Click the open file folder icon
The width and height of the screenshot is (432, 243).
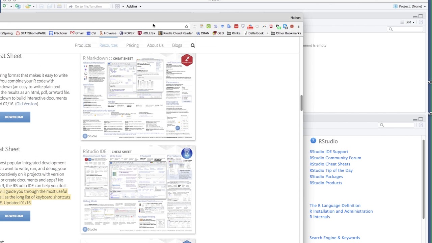[28, 6]
